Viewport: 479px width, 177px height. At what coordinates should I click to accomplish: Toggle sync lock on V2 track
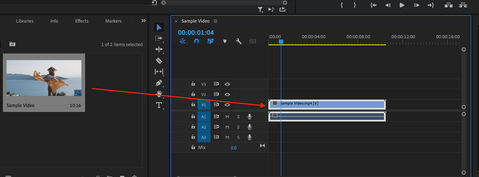tap(216, 94)
